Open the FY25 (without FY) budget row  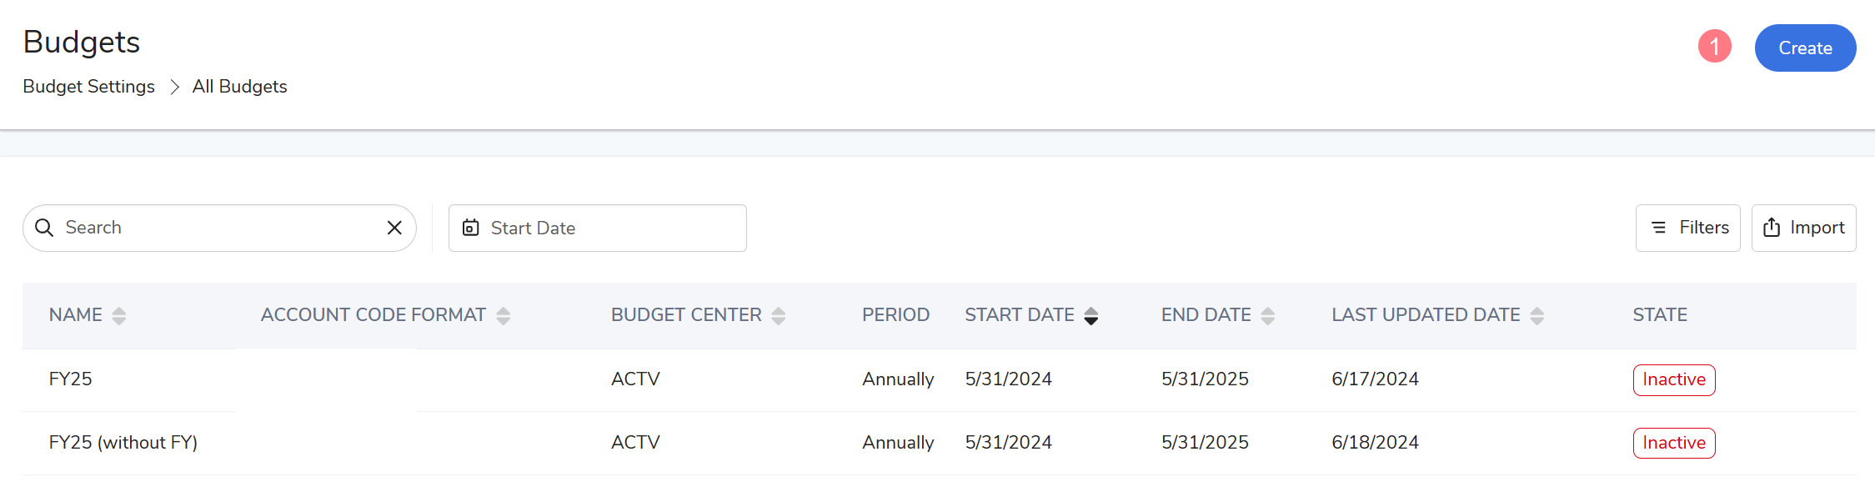(x=940, y=443)
